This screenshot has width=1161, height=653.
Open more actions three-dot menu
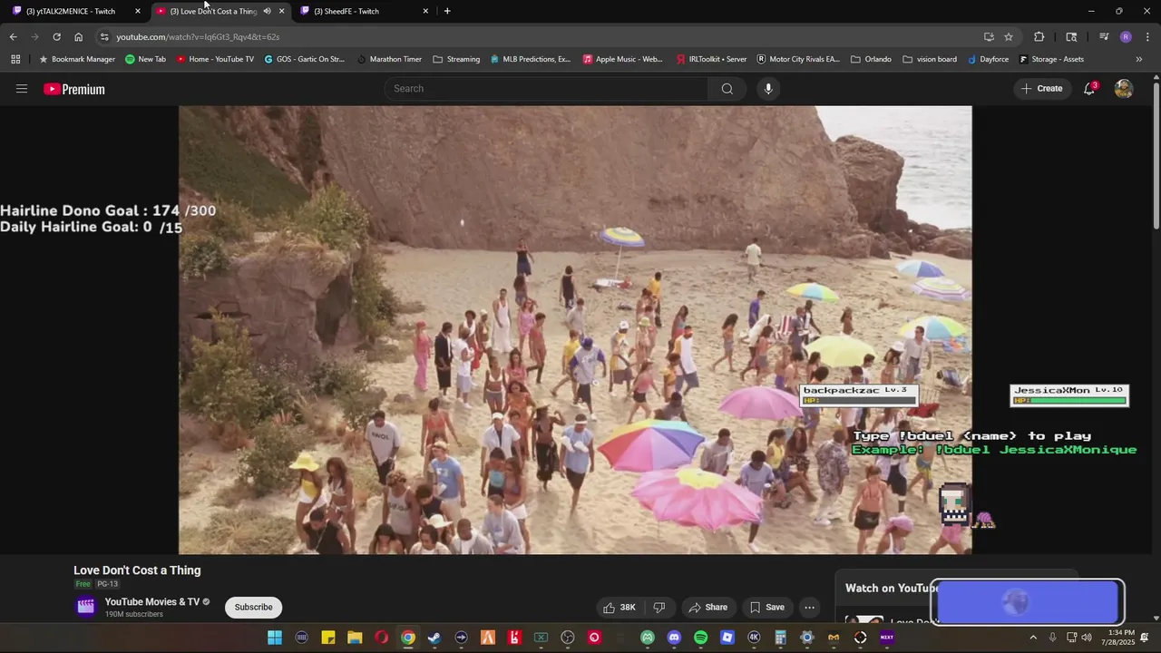810,608
